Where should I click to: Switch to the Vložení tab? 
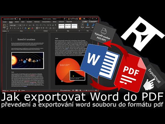coord(17,22)
